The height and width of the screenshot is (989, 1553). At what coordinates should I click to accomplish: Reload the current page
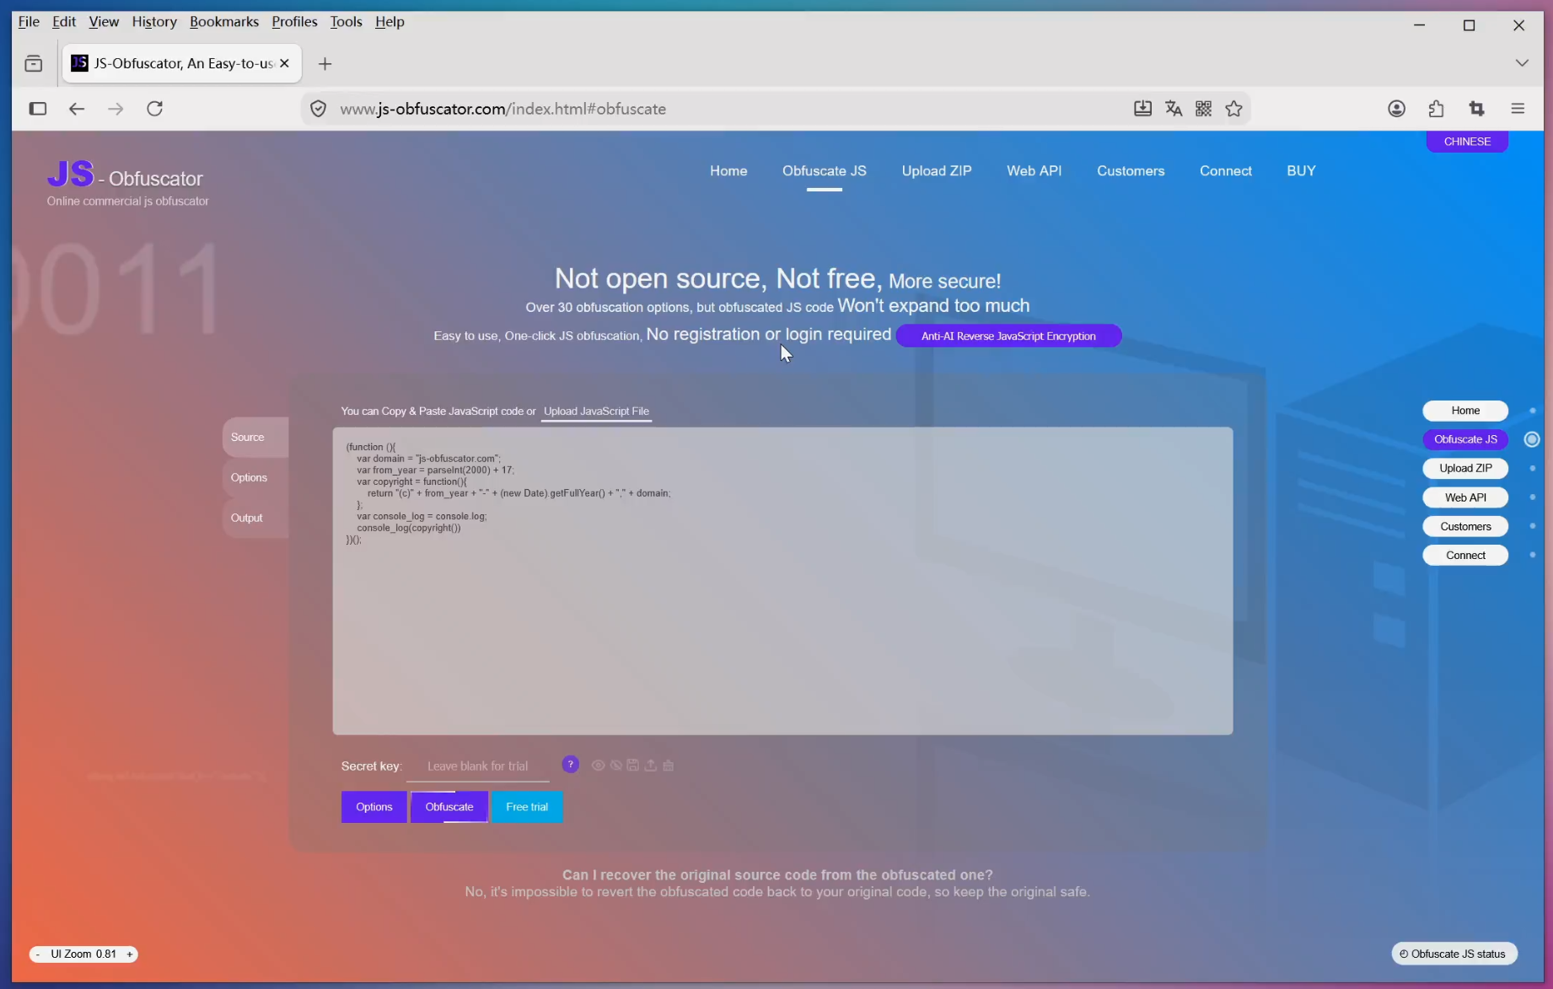155,109
